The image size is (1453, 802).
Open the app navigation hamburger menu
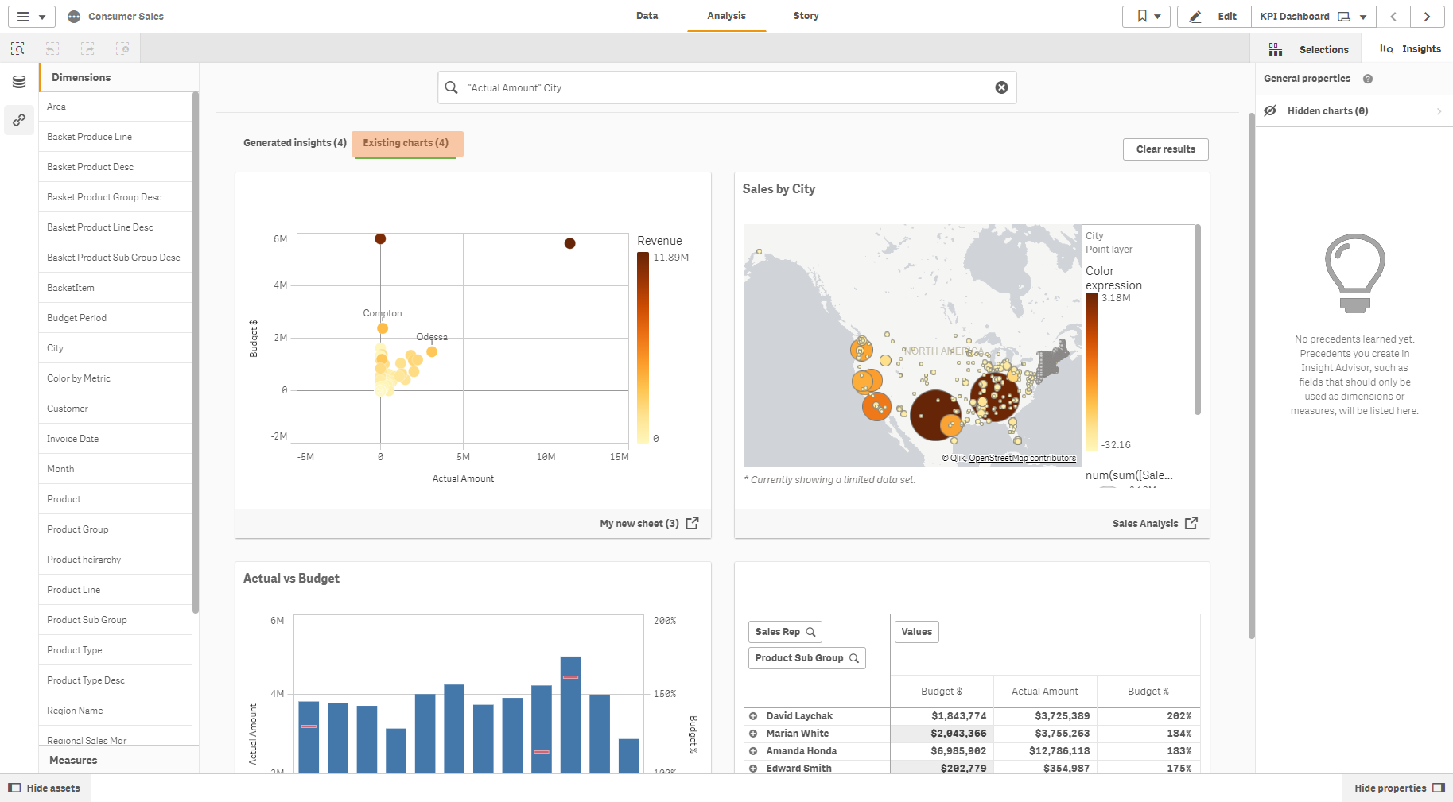(24, 16)
